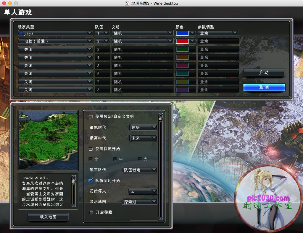Select the 中 size option
The image size is (303, 233).
pos(115,159)
